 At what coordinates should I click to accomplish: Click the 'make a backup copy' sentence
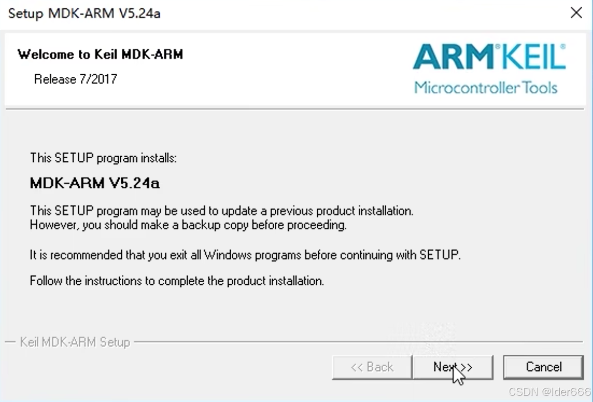pyautogui.click(x=188, y=225)
